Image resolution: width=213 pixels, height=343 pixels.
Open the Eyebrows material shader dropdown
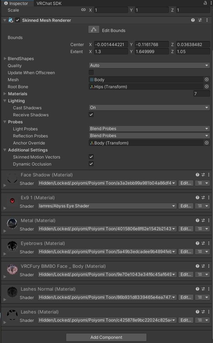(x=107, y=252)
